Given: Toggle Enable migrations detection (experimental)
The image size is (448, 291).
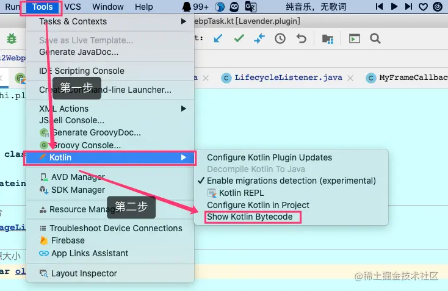Looking at the screenshot, I should coord(287,181).
